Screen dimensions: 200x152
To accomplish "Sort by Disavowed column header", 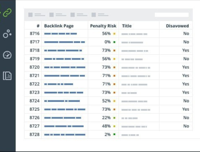I will pos(178,26).
